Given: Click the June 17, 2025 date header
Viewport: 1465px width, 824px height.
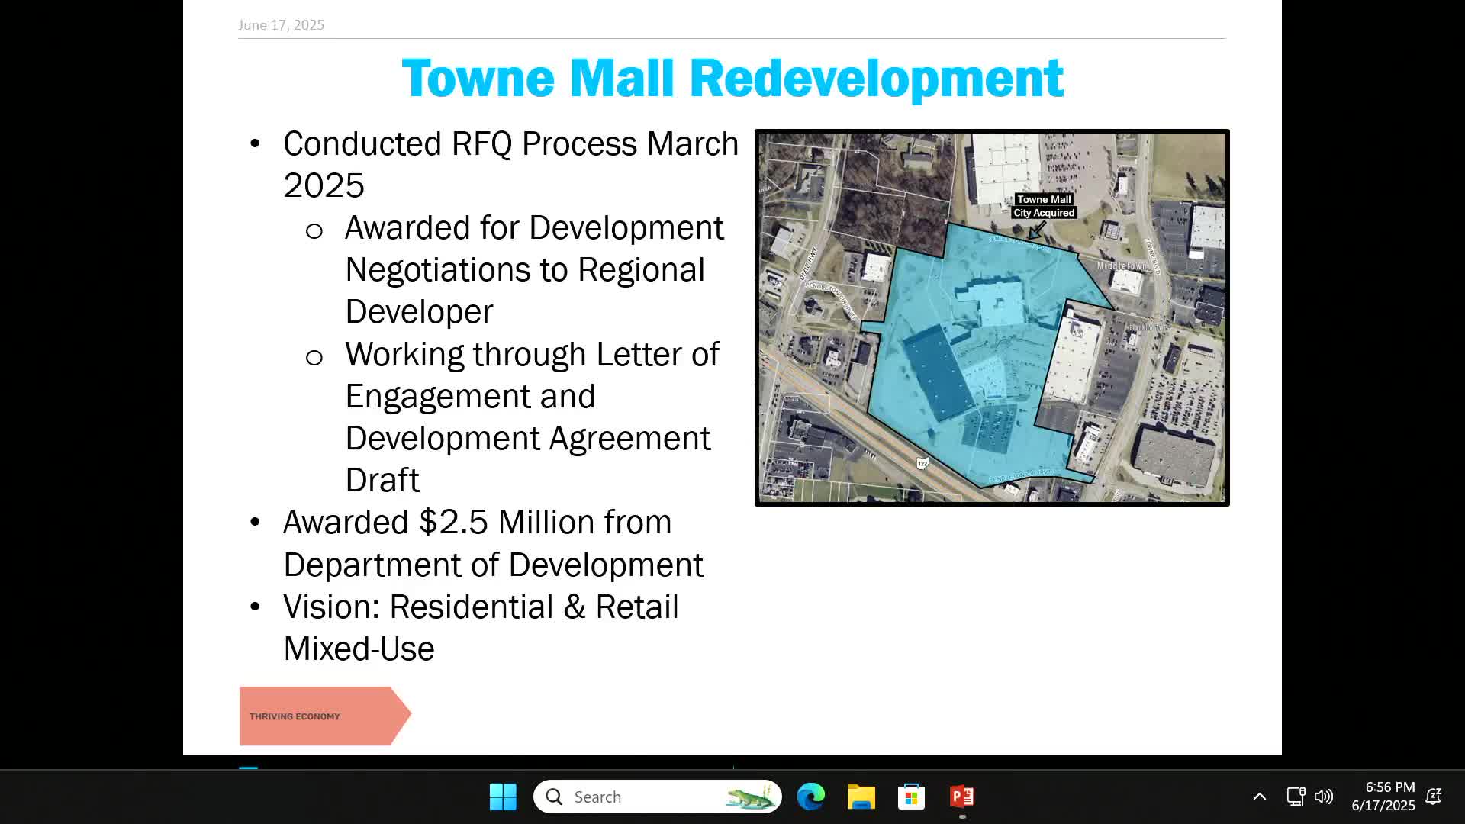Looking at the screenshot, I should tap(281, 25).
